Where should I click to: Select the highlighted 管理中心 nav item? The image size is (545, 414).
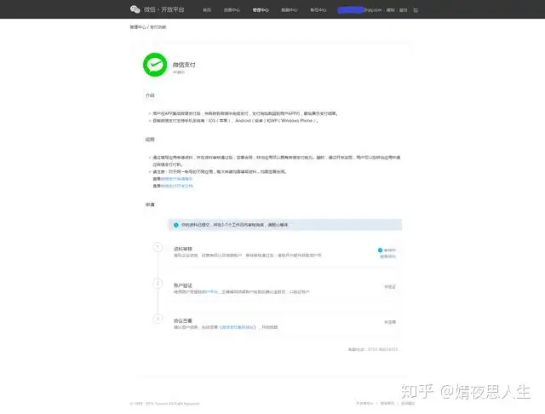click(x=261, y=10)
